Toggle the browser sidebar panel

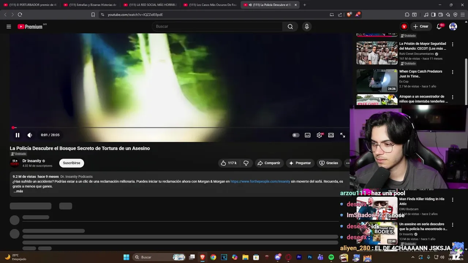coord(433,15)
